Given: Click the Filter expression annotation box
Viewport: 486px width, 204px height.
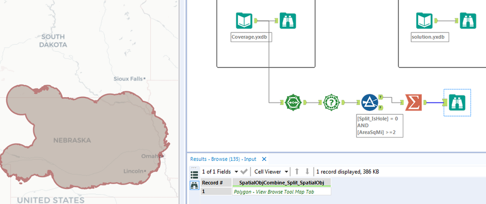Looking at the screenshot, I should tap(379, 126).
